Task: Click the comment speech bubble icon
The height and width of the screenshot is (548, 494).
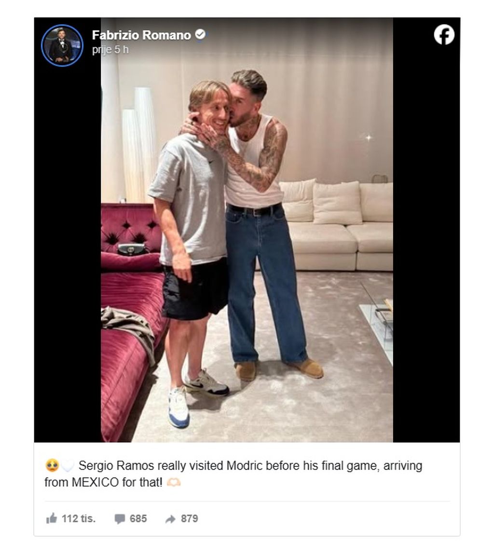Action: point(120,519)
